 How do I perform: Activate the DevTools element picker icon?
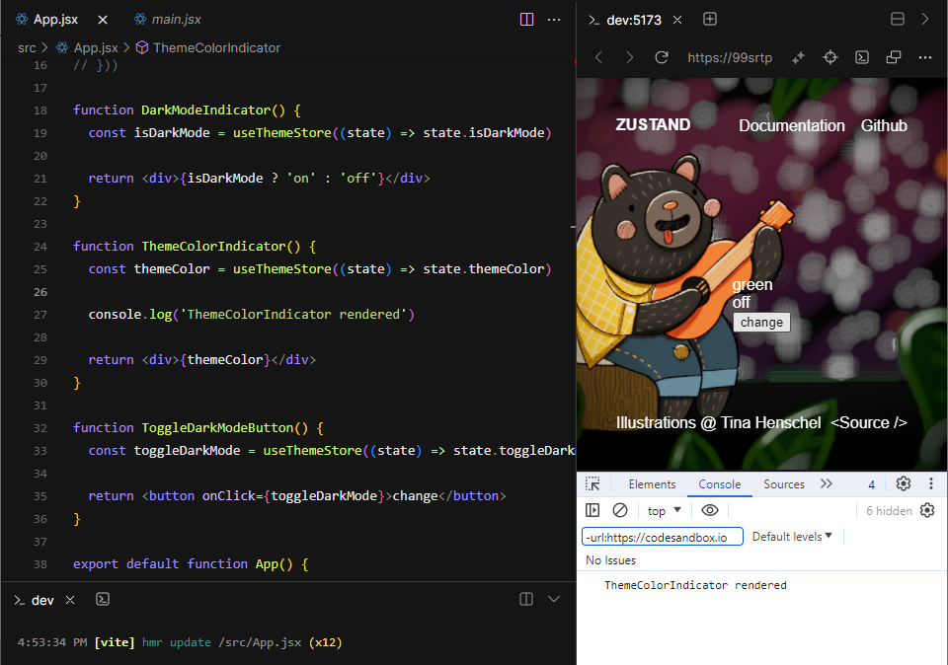(x=592, y=483)
